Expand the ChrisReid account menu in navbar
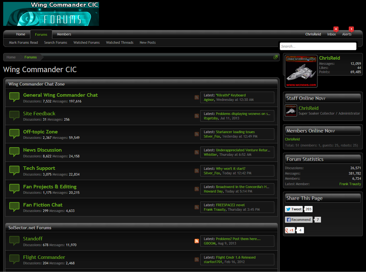The image size is (366, 272). [313, 34]
